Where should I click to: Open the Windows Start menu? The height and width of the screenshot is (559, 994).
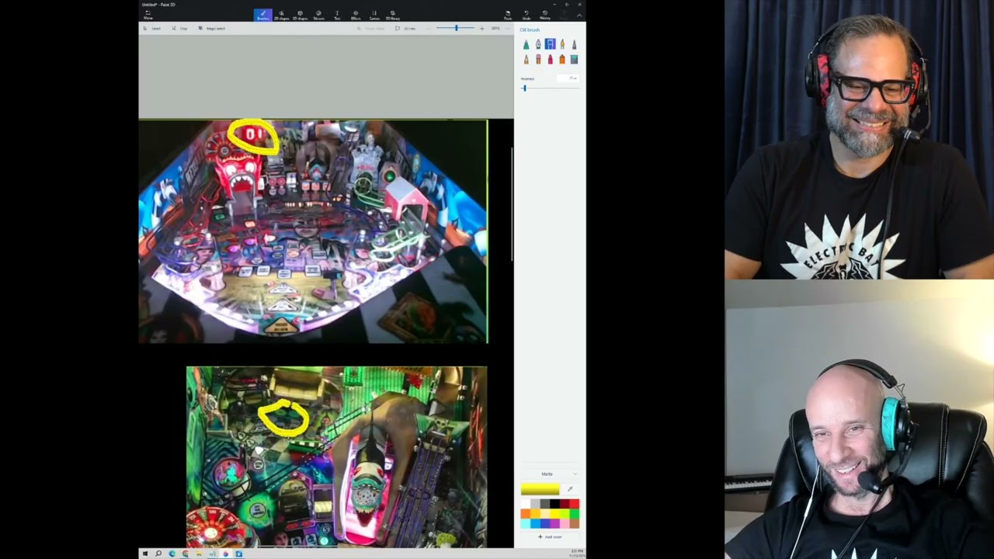coord(144,554)
